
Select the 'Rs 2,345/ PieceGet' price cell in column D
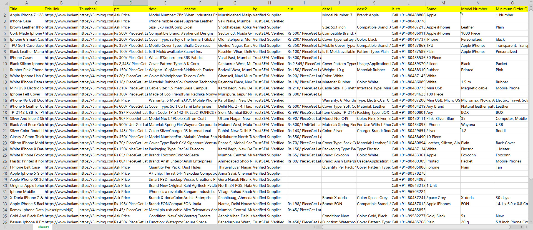click(x=131, y=64)
